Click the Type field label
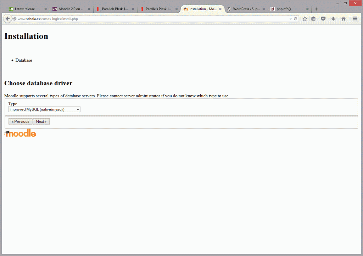Image resolution: width=363 pixels, height=256 pixels. (13, 104)
